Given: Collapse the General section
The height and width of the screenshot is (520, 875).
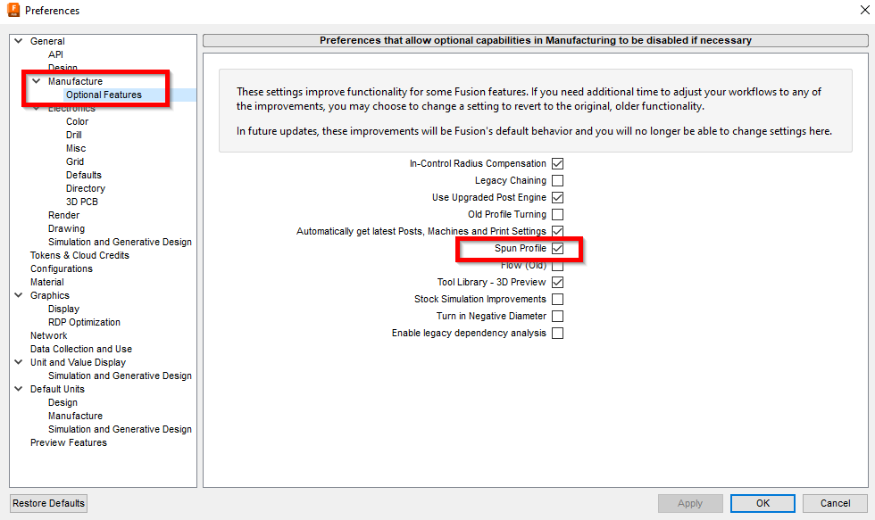Looking at the screenshot, I should [18, 40].
